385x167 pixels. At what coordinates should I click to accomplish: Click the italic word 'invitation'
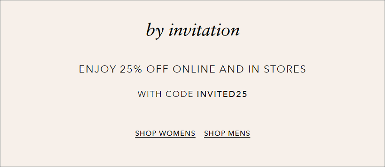click(x=204, y=30)
